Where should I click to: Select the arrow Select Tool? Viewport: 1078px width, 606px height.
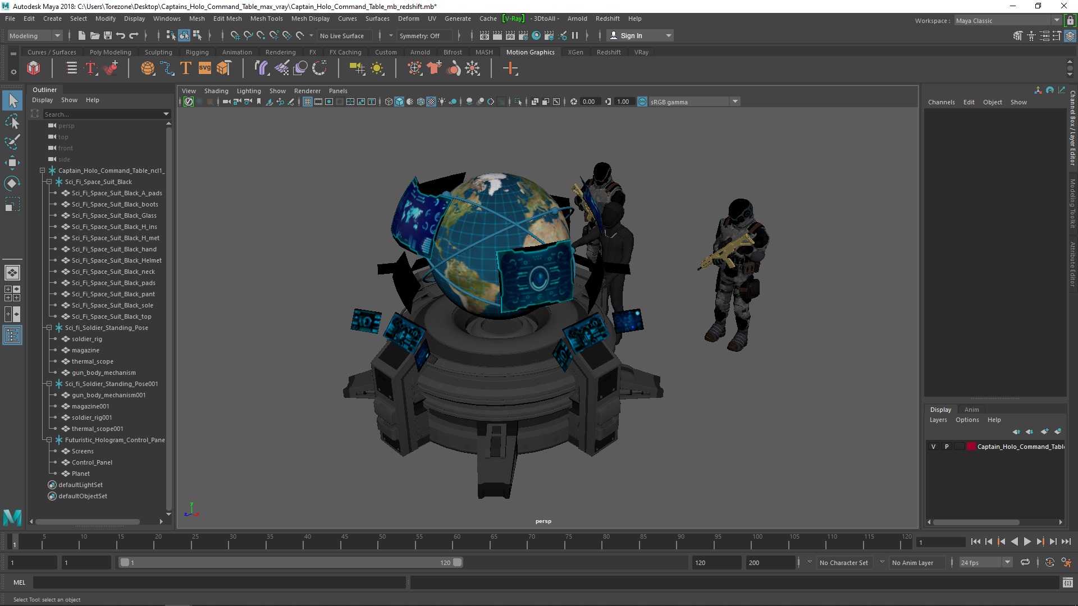(12, 101)
